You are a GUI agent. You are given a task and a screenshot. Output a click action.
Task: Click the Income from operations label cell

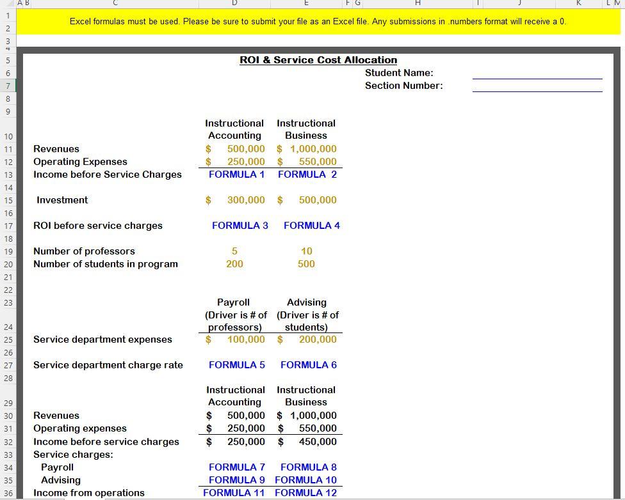(90, 493)
